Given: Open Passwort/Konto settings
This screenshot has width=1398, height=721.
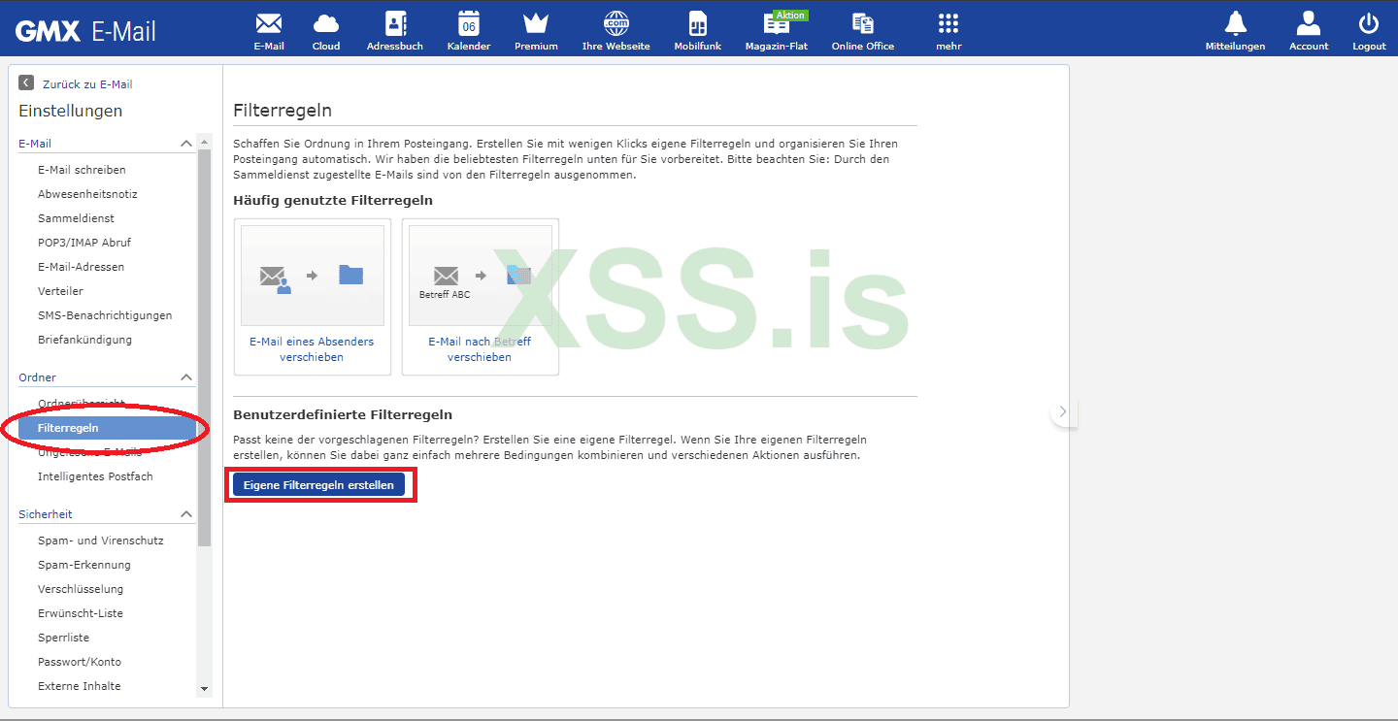Looking at the screenshot, I should [80, 662].
